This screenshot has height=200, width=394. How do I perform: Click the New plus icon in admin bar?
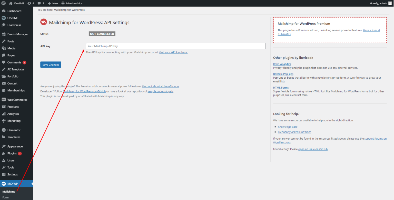coord(49,3)
